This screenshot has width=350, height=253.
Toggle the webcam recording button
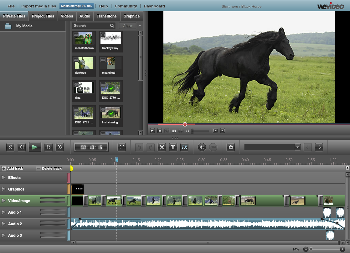[x=213, y=147]
